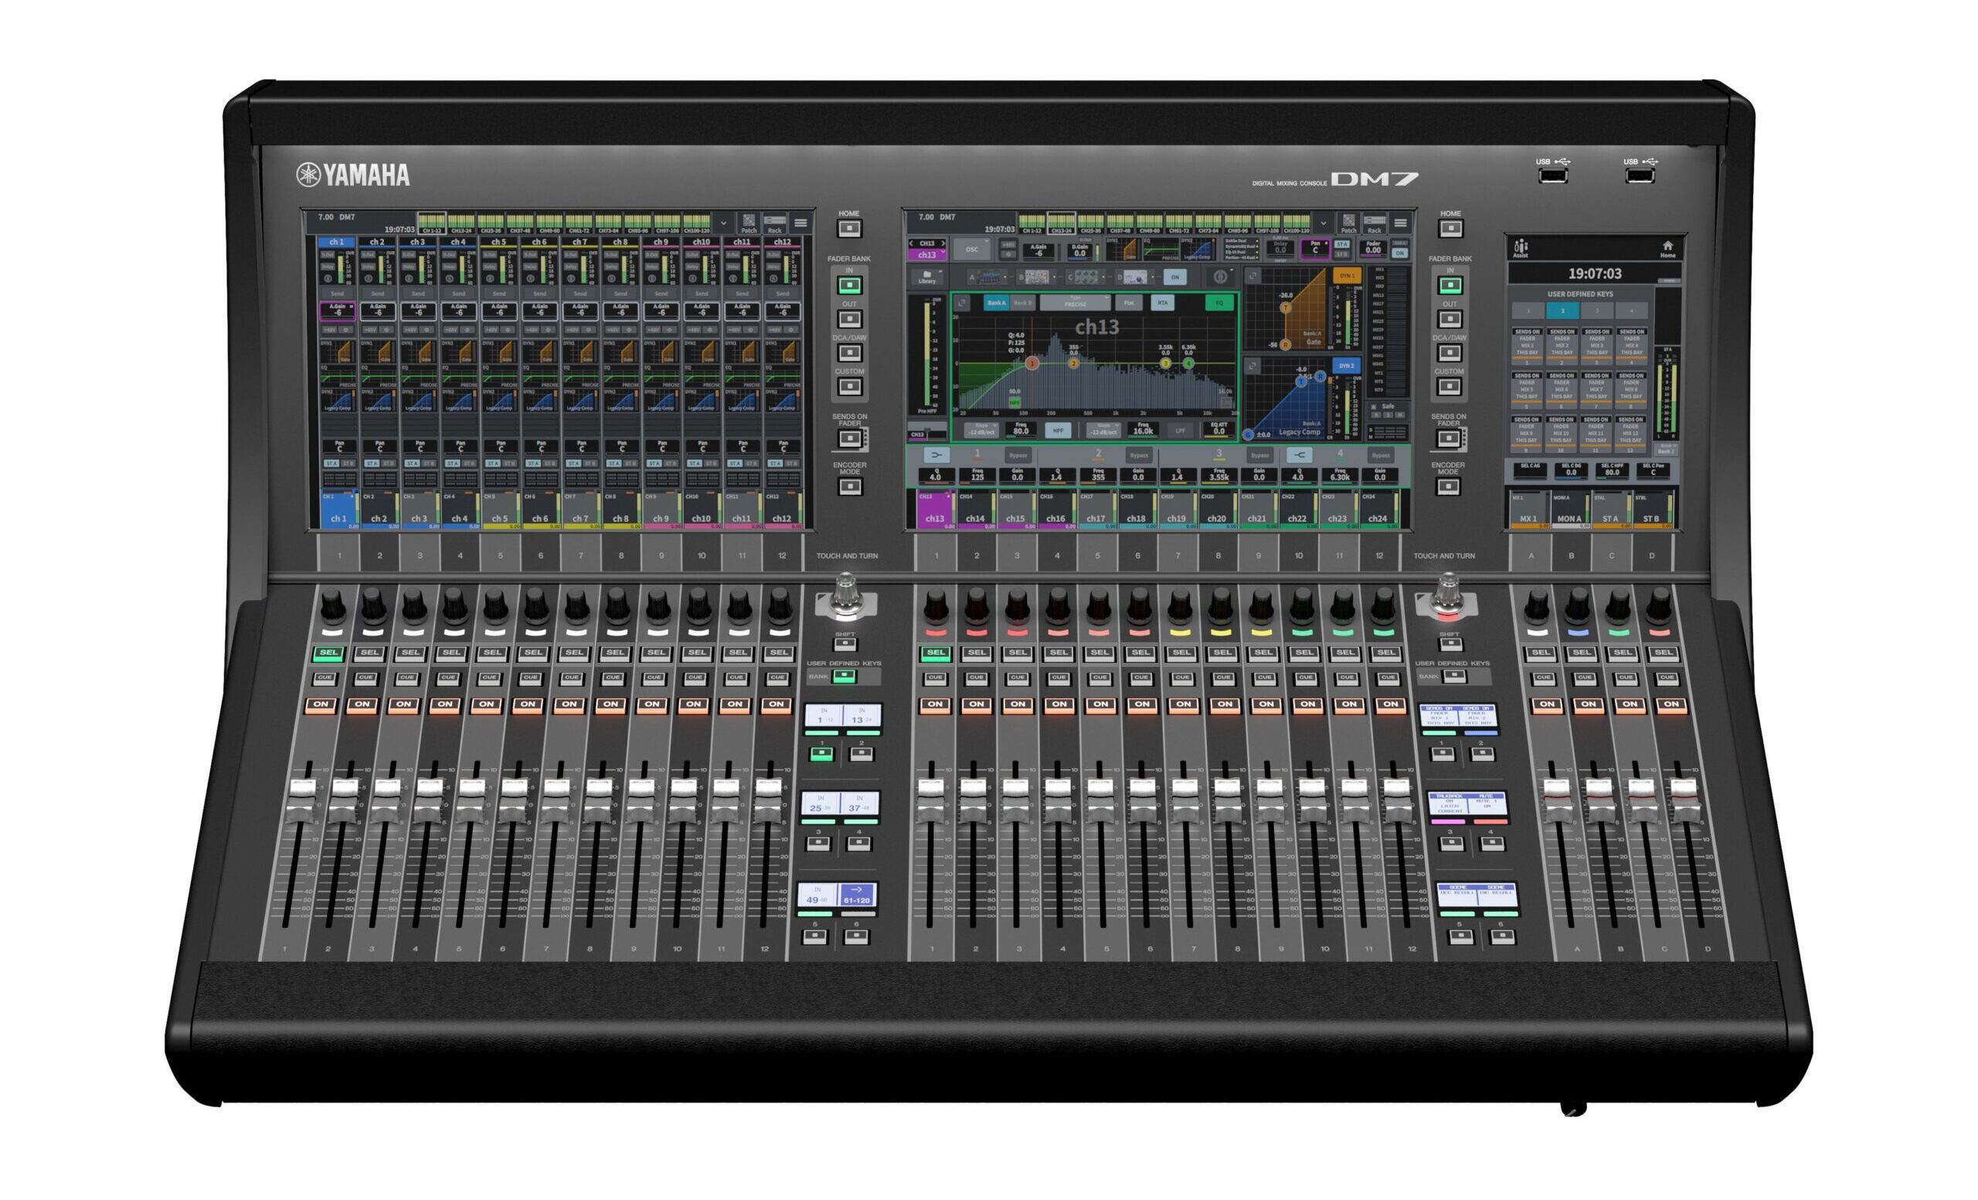Tap Send button on ch 5 strip
This screenshot has height=1200, width=1978.
tap(498, 294)
